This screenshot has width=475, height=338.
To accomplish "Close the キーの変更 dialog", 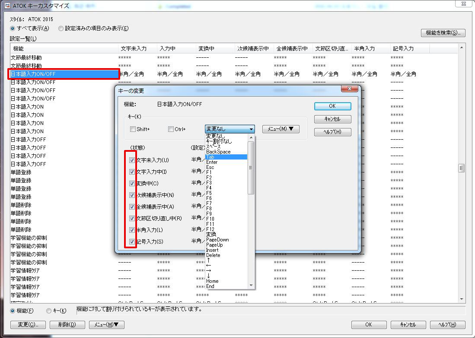I will 349,88.
